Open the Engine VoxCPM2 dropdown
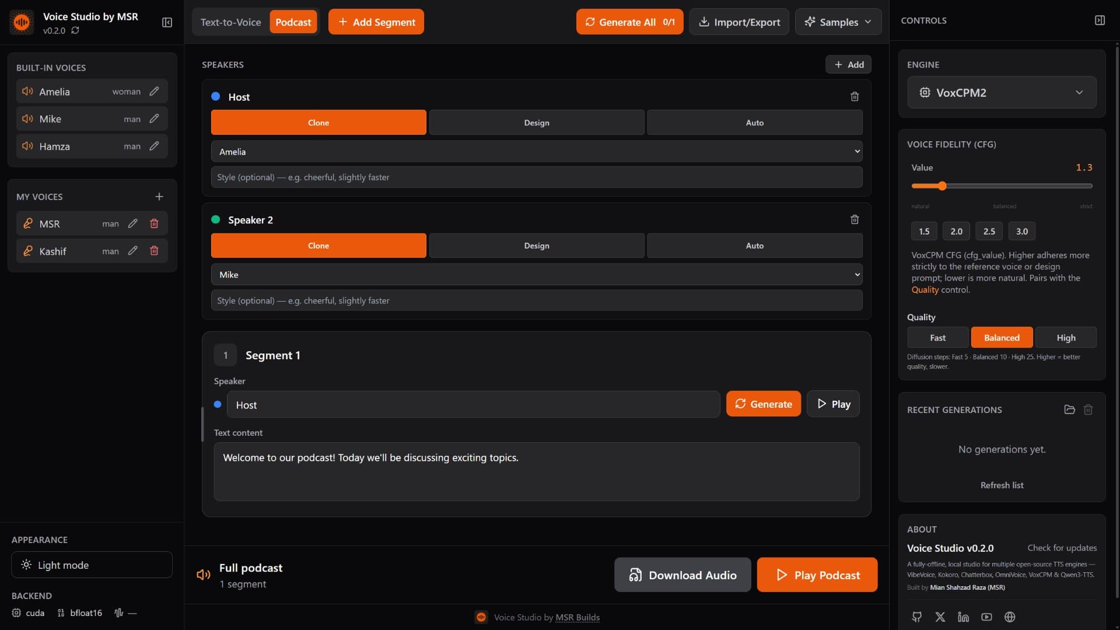 (1002, 92)
